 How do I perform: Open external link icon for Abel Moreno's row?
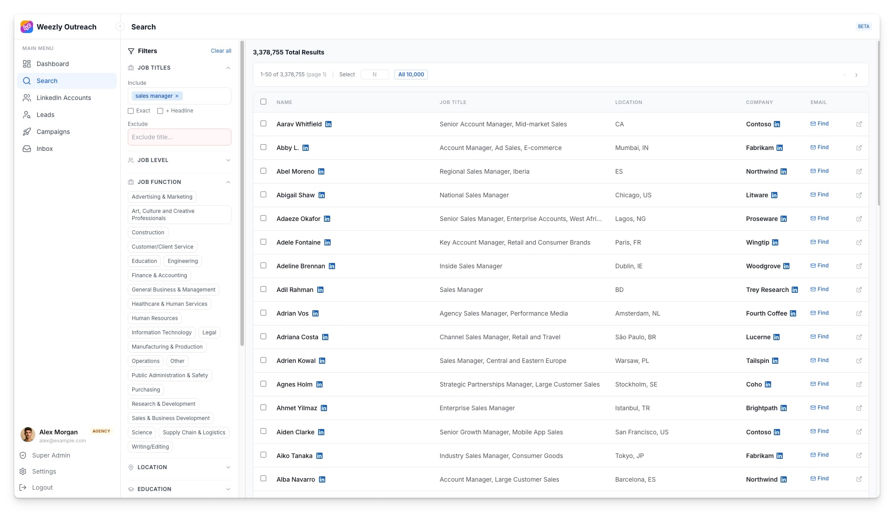click(x=859, y=171)
